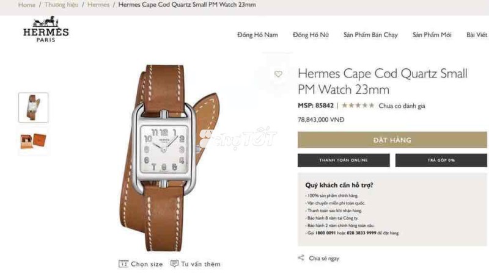Click the Hermes Paris logo

46,29
